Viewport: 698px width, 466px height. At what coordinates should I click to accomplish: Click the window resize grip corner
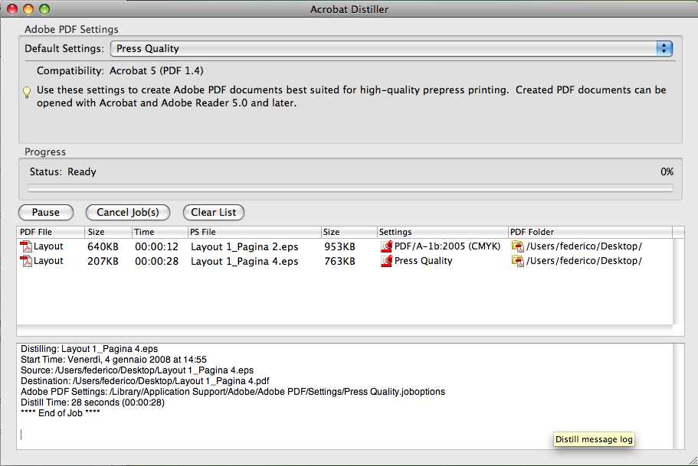692,460
